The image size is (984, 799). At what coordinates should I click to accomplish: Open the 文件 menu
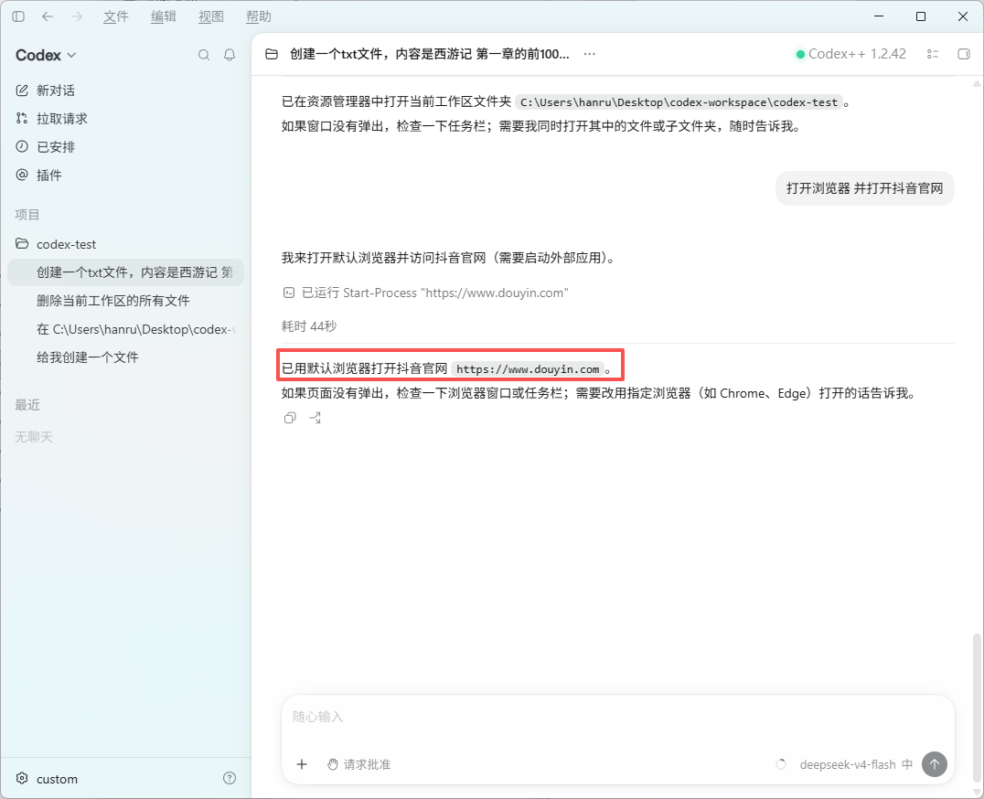click(x=115, y=17)
